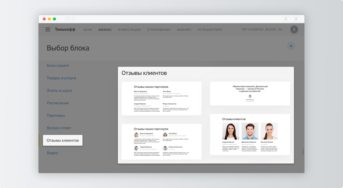
Task: Select the Партнеры block category
Action: (x=56, y=115)
